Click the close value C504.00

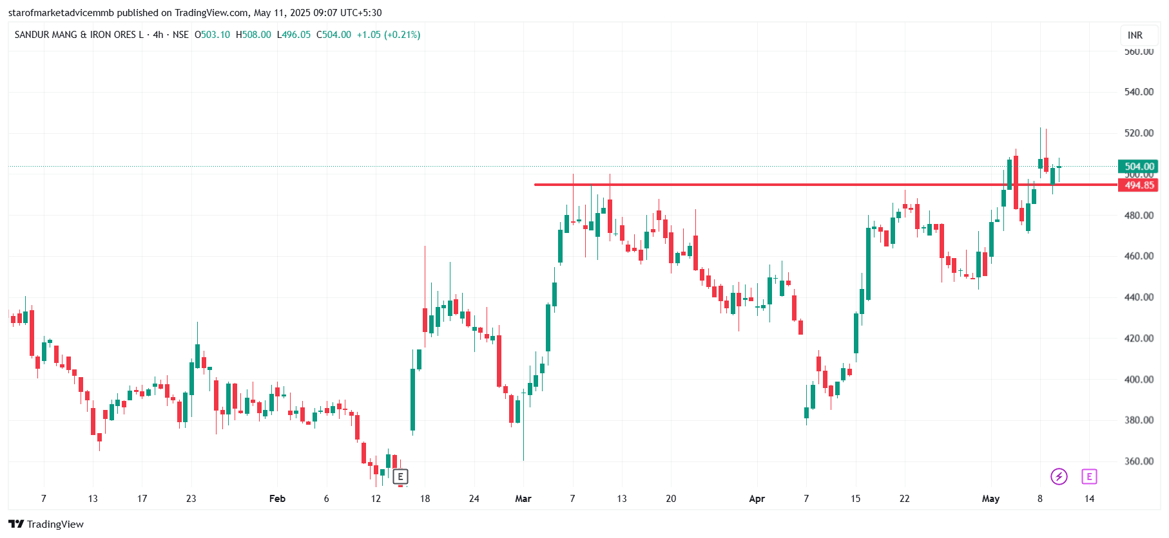pos(334,35)
